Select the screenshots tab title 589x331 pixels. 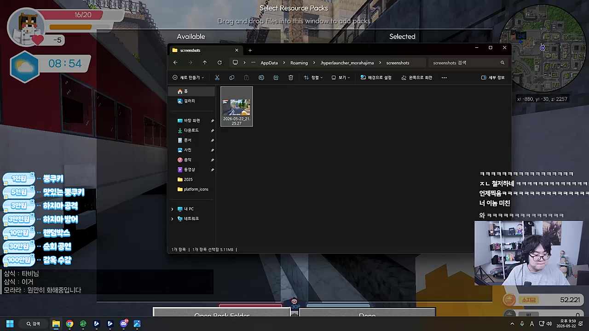tap(190, 50)
